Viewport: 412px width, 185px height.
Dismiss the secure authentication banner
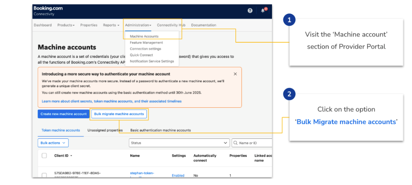click(x=235, y=74)
